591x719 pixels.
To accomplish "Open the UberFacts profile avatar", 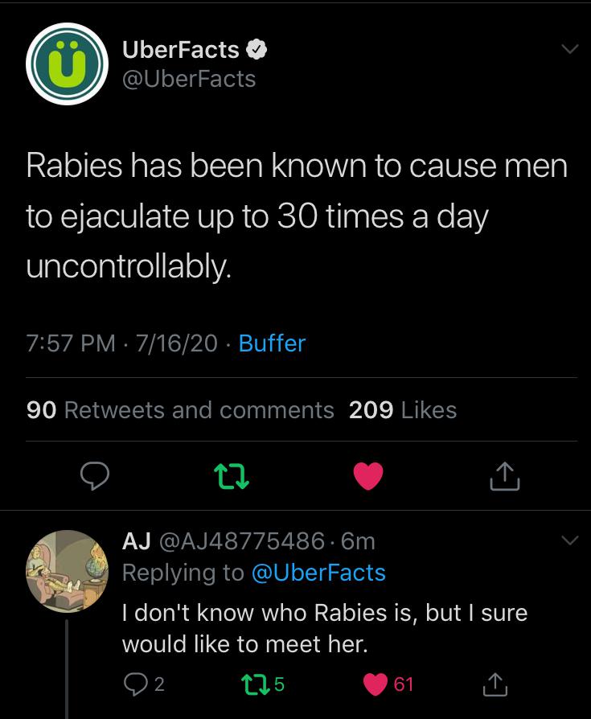I will [x=66, y=66].
